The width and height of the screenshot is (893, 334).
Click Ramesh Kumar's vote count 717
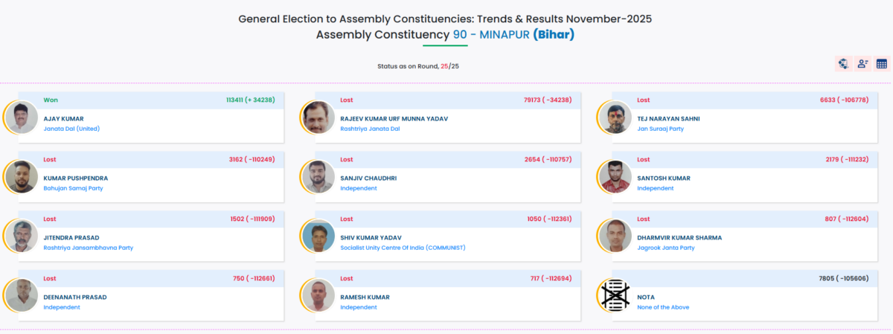tap(540, 278)
